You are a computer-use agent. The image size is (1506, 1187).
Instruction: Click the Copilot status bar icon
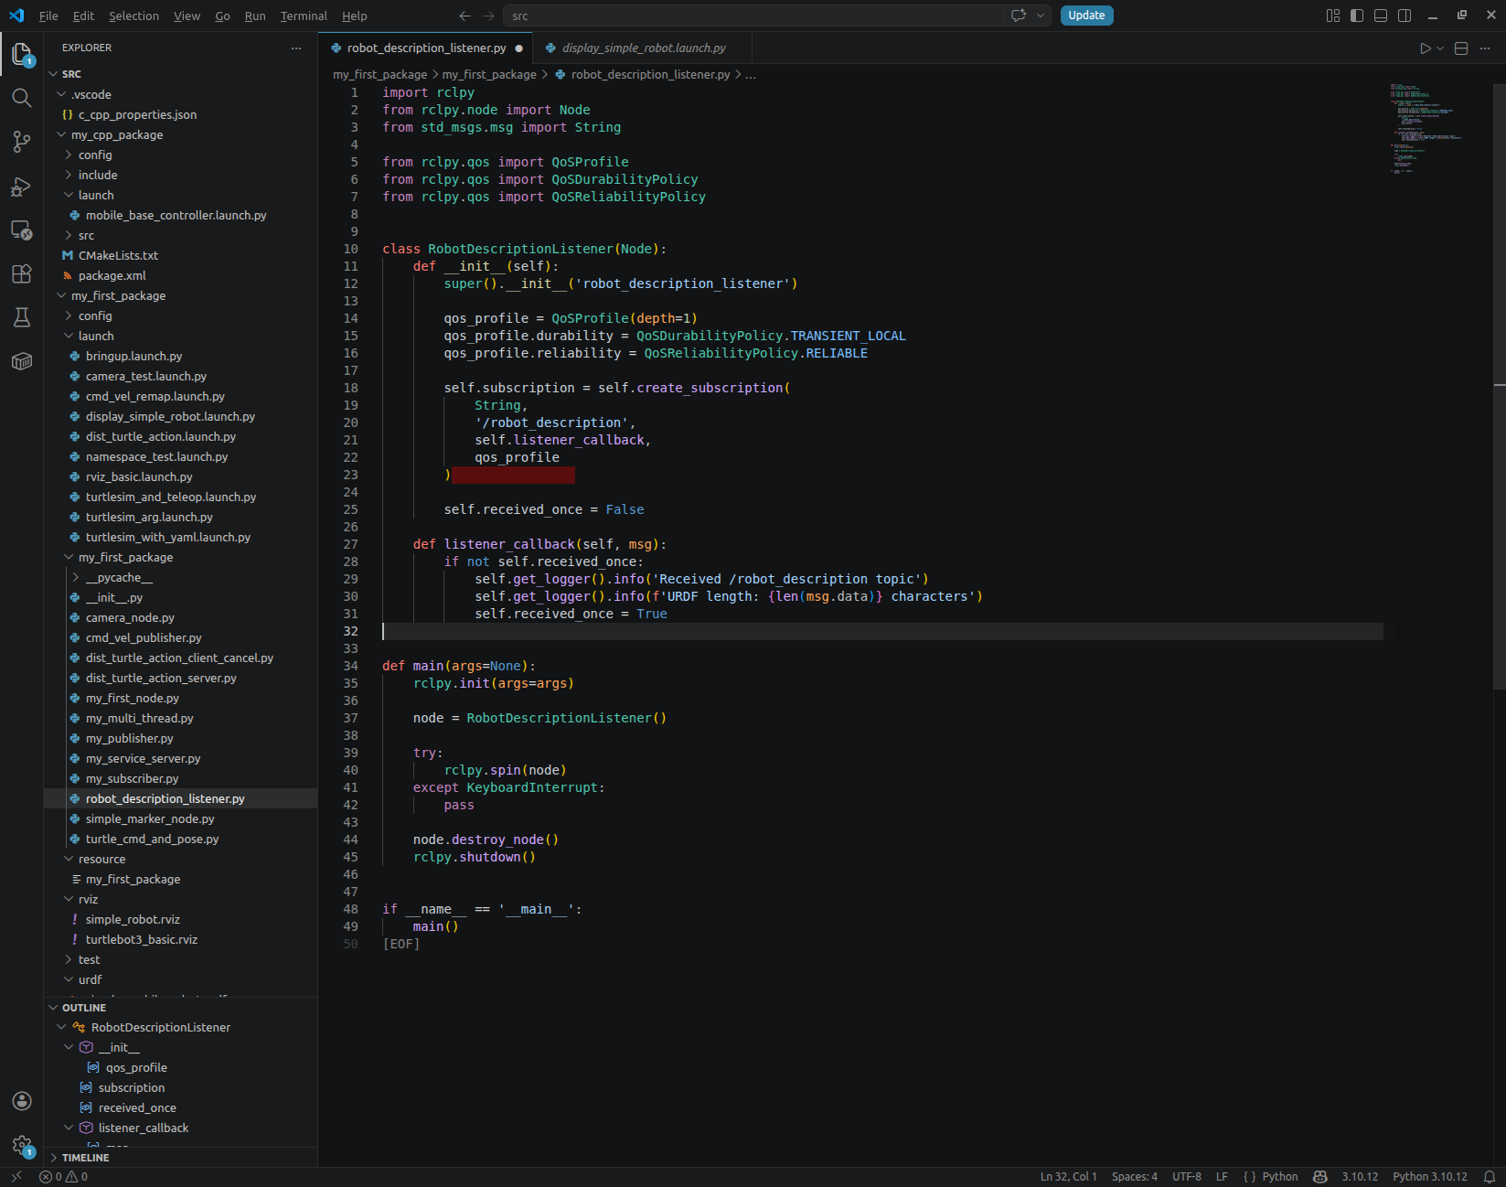pyautogui.click(x=1319, y=1177)
